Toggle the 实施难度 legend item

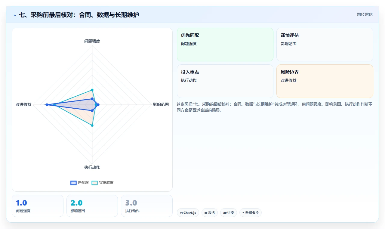(x=103, y=183)
